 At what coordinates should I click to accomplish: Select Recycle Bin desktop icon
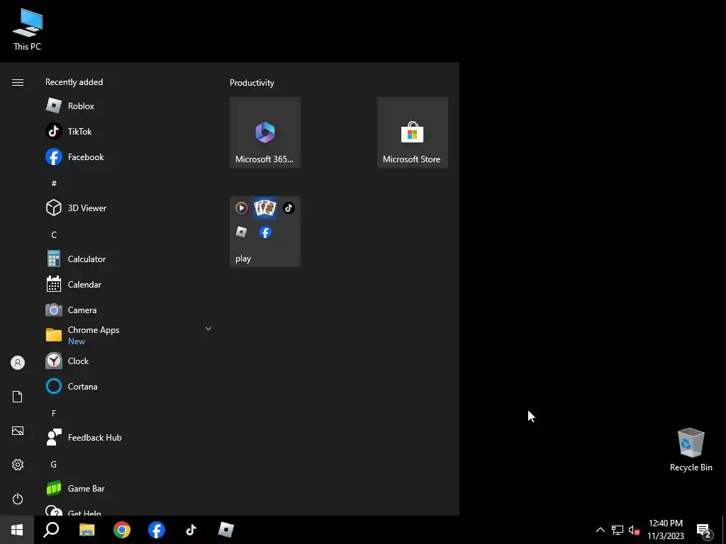click(x=691, y=450)
